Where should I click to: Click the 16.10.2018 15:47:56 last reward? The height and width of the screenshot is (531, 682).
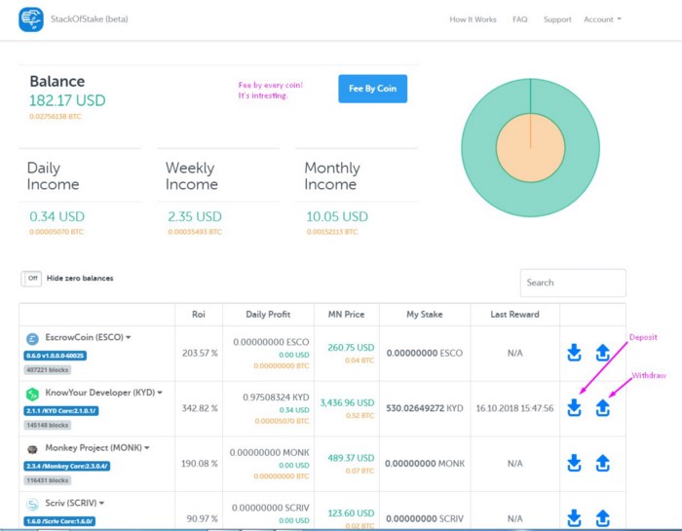(x=515, y=408)
